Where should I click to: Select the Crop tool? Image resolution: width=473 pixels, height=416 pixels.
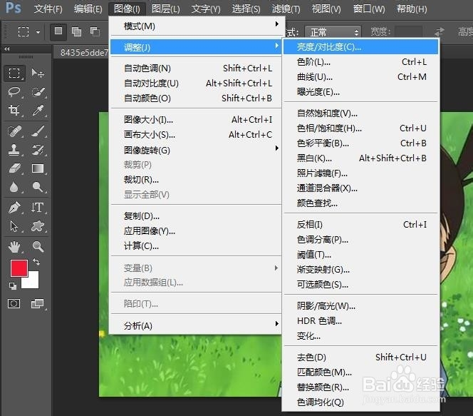coord(14,111)
